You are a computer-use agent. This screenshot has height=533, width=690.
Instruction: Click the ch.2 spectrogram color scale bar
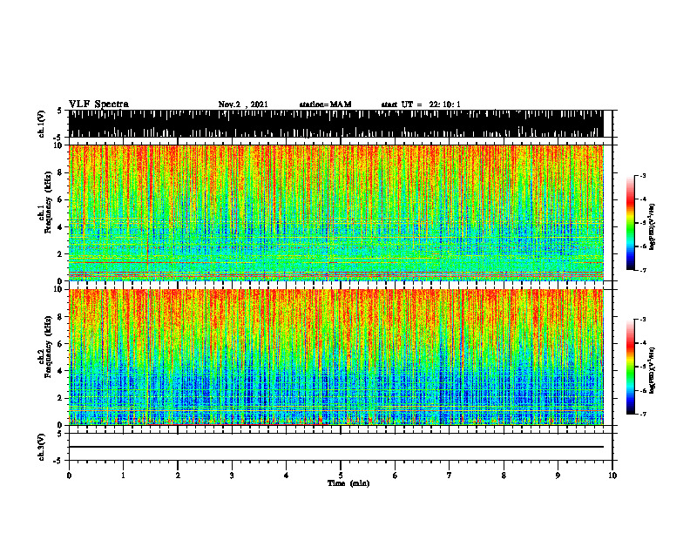coord(630,367)
